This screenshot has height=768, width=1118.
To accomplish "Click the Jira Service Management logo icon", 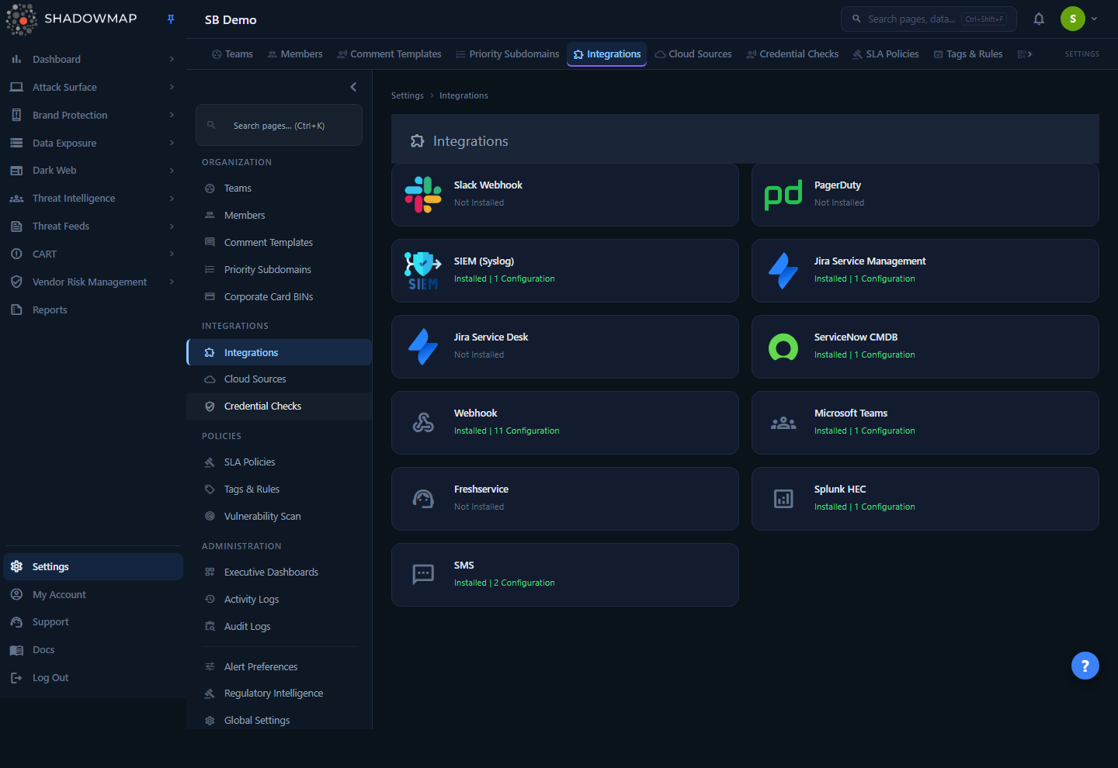I will click(783, 271).
